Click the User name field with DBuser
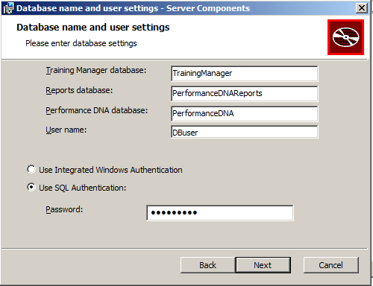The width and height of the screenshot is (373, 286). tap(245, 132)
